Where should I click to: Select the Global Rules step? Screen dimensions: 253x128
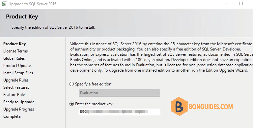pos(14,58)
